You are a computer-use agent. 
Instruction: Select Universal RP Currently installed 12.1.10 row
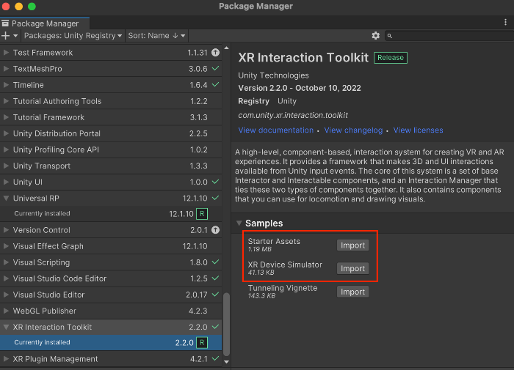click(x=111, y=214)
